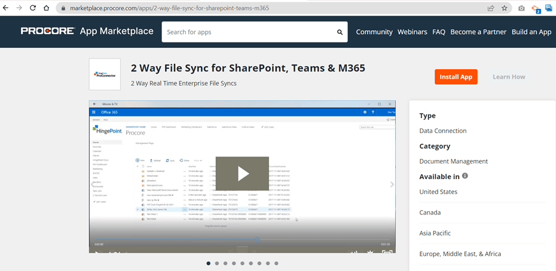Click the Learn How link
Screen dimensions: 556x271
(509, 77)
